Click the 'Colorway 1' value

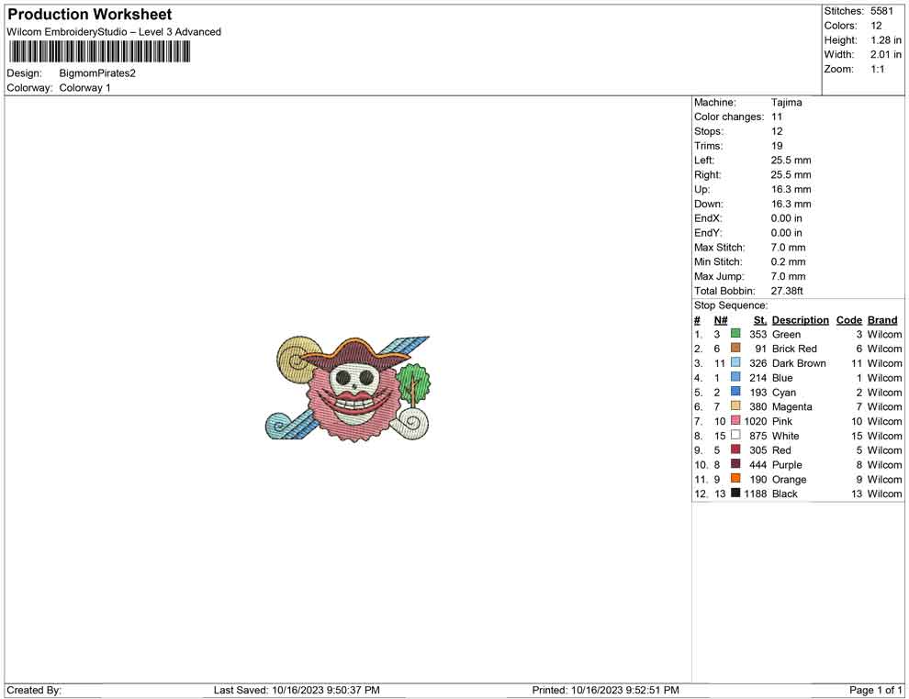click(x=84, y=88)
